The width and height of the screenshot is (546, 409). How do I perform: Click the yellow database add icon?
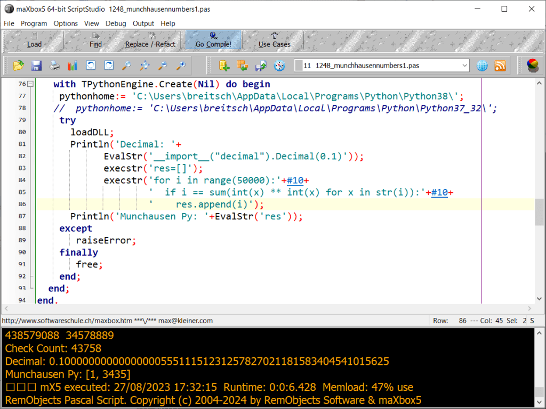point(224,66)
